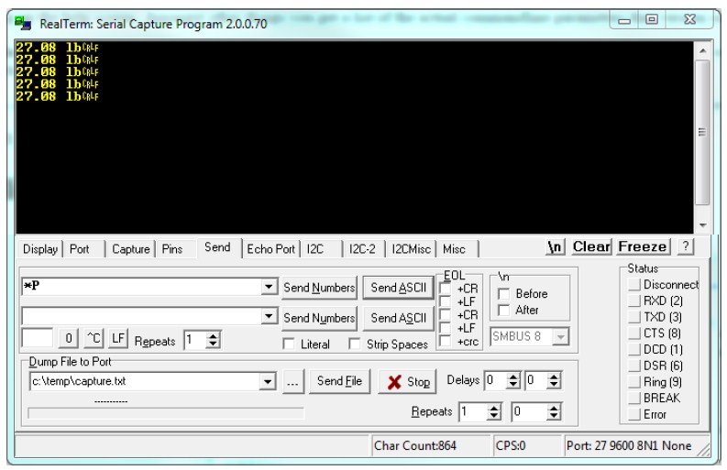Click the red X Stop button

coord(407,381)
